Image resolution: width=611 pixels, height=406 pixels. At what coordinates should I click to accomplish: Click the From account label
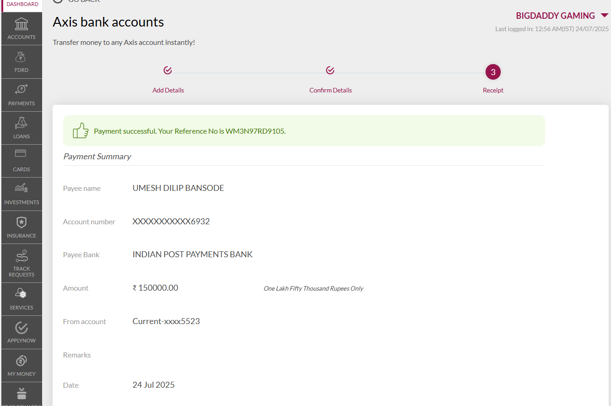coord(84,322)
